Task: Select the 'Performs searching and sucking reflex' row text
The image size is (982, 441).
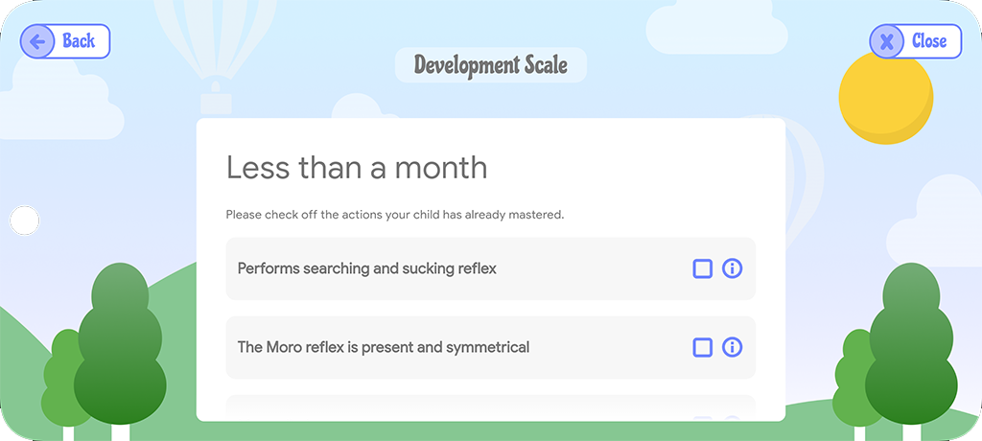Action: [367, 268]
